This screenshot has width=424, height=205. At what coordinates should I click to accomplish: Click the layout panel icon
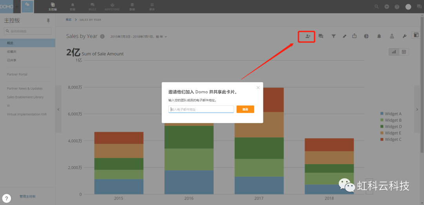tap(416, 35)
